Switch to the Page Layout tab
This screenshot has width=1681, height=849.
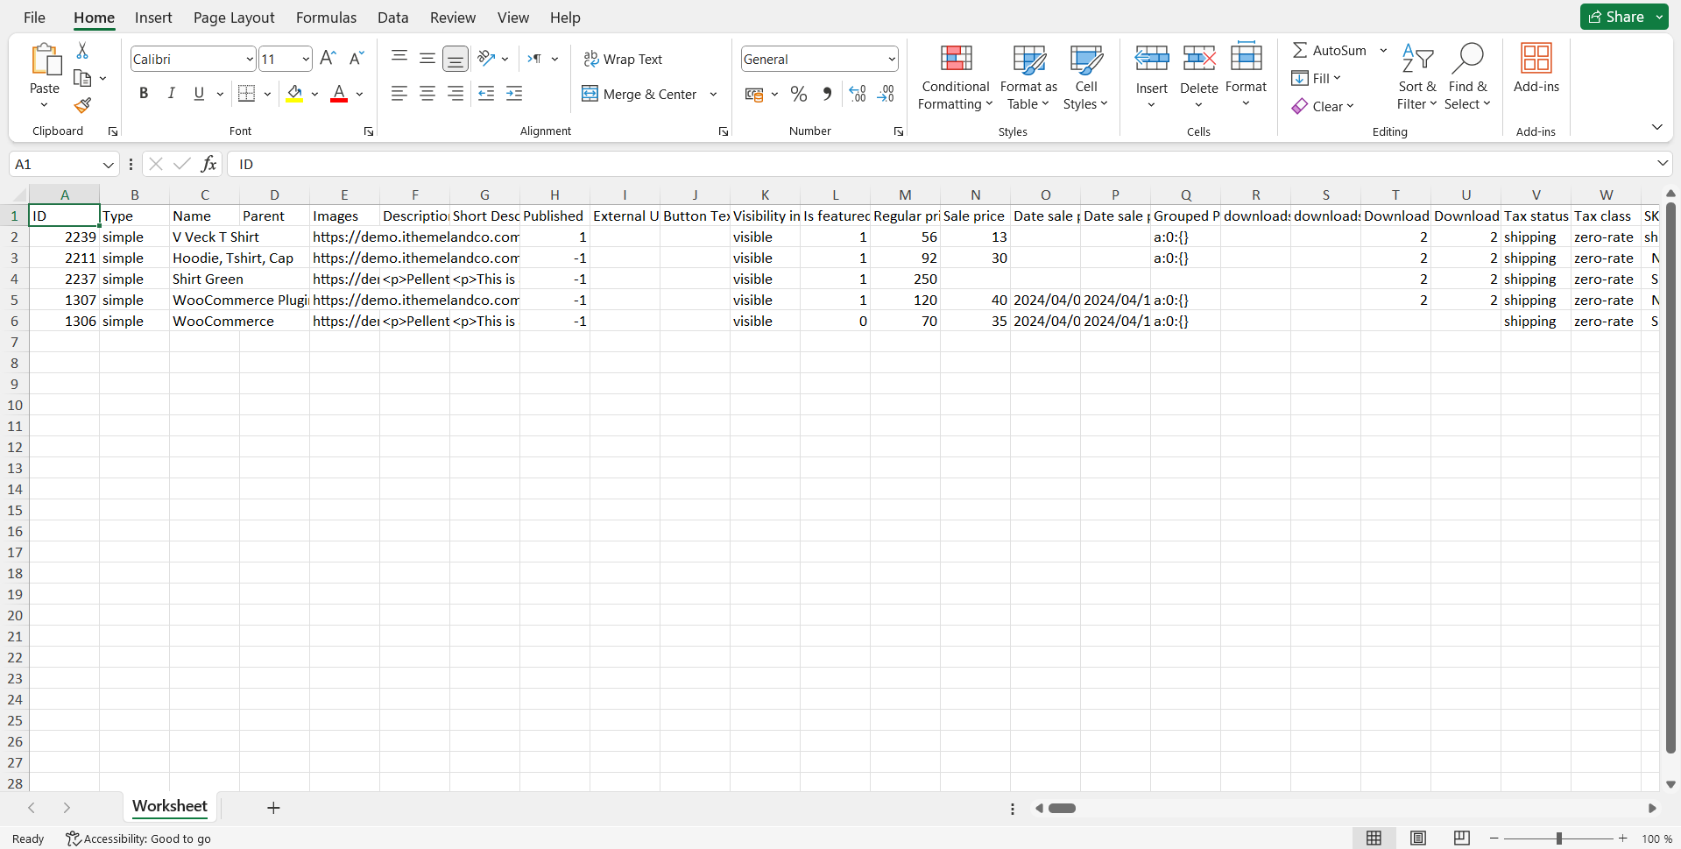[234, 18]
